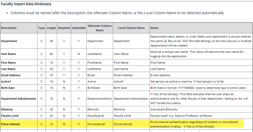The width and height of the screenshot is (253, 132).
Task: Click the FacultyLevel alternate name cell
Action: pyautogui.click(x=95, y=116)
